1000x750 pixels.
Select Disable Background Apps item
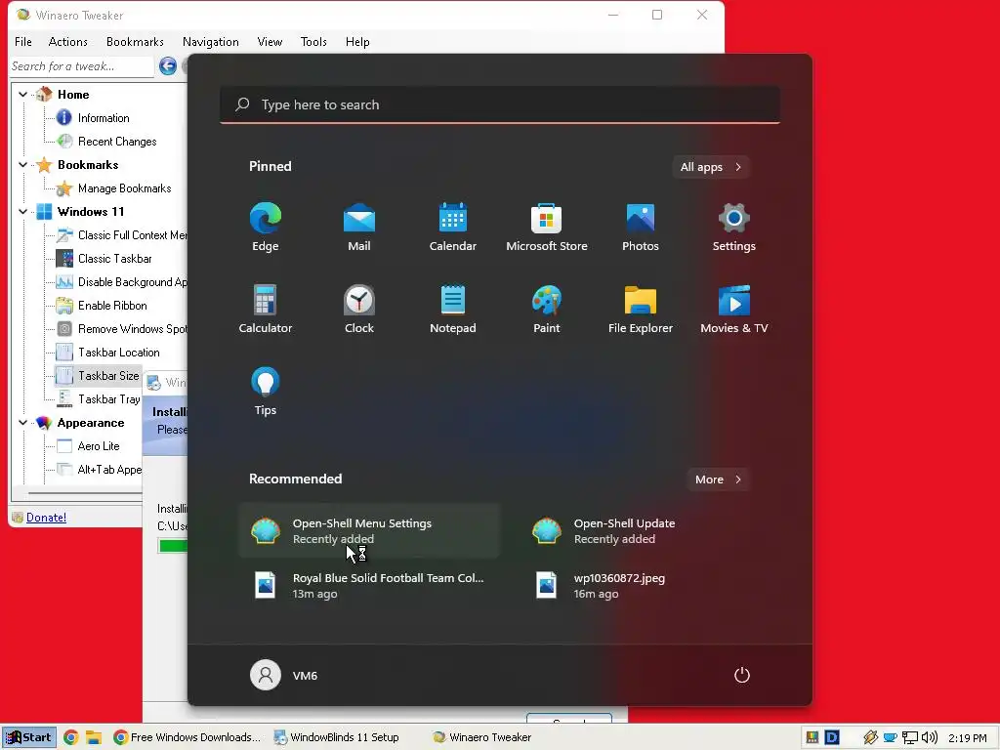tap(132, 282)
